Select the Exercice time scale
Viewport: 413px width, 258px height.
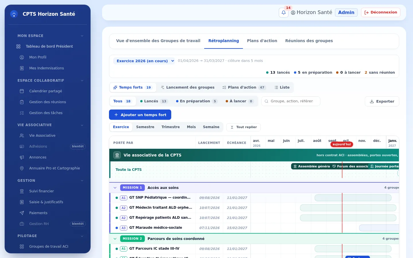pos(121,127)
